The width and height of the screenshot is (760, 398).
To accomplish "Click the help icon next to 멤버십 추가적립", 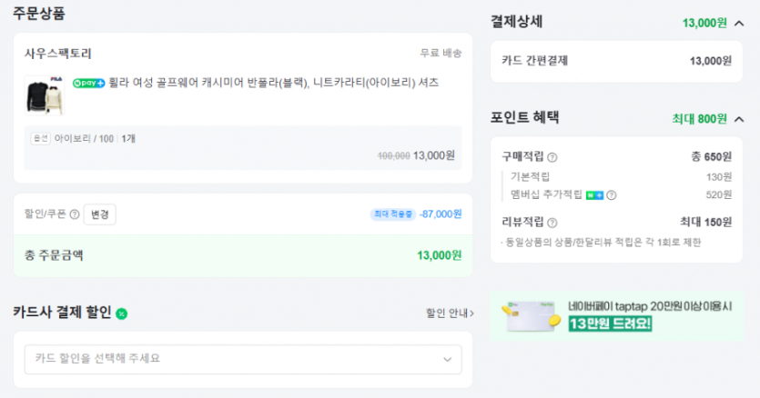I will coord(612,194).
